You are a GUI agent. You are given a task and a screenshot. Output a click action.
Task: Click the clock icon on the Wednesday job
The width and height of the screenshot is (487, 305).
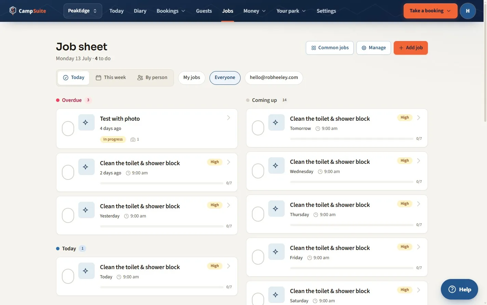click(x=320, y=172)
